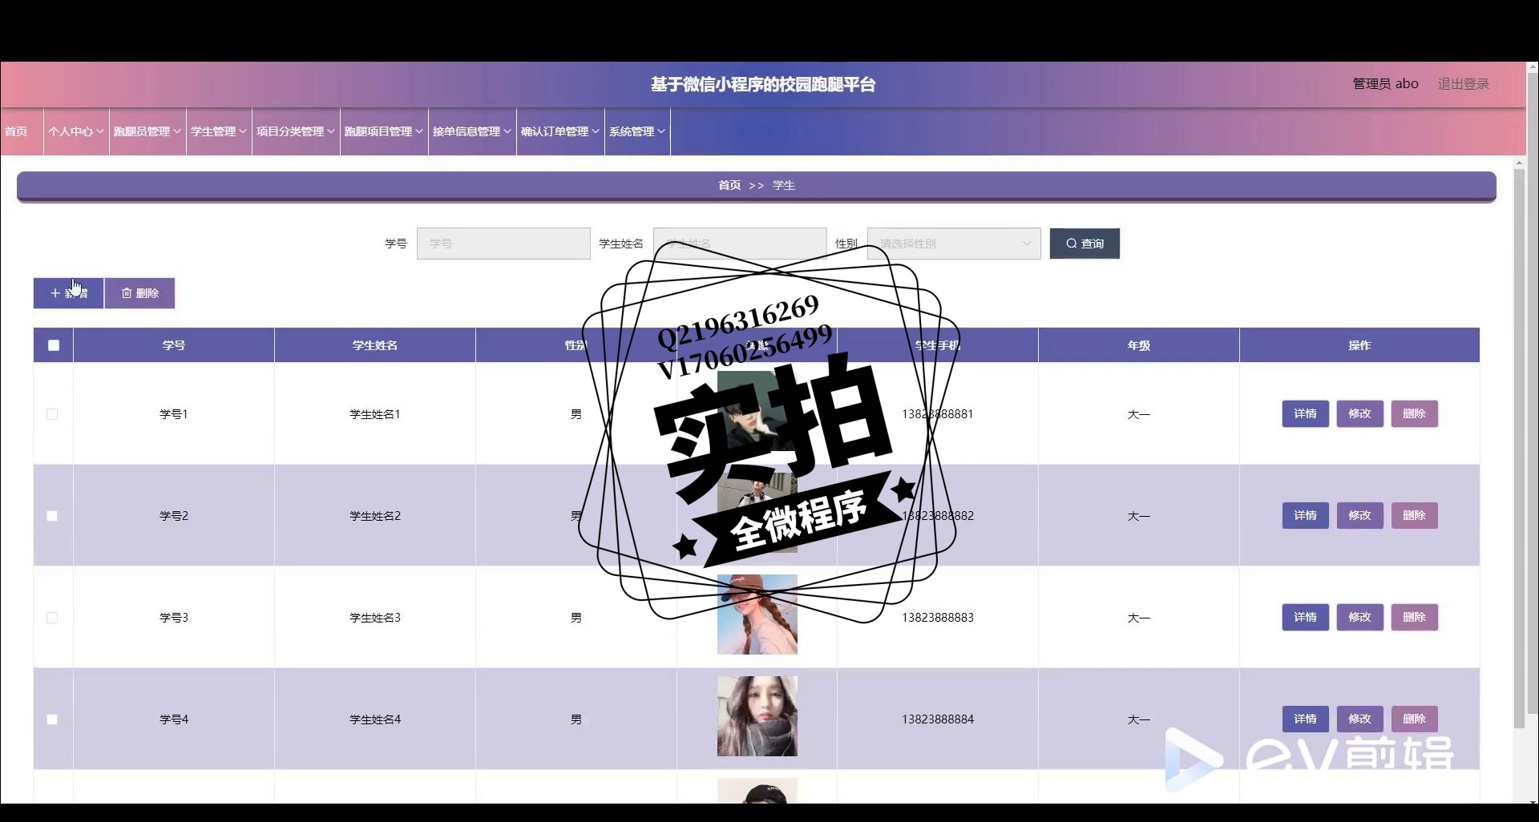This screenshot has height=822, width=1539.
Task: Click the 操作 column header
Action: point(1359,345)
